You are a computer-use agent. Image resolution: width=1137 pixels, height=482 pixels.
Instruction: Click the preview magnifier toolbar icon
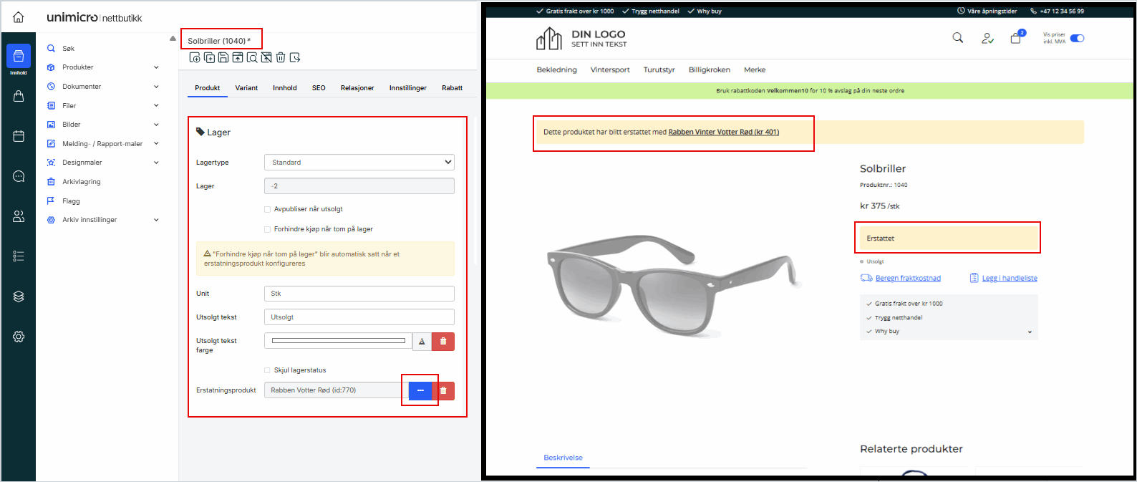(x=252, y=57)
